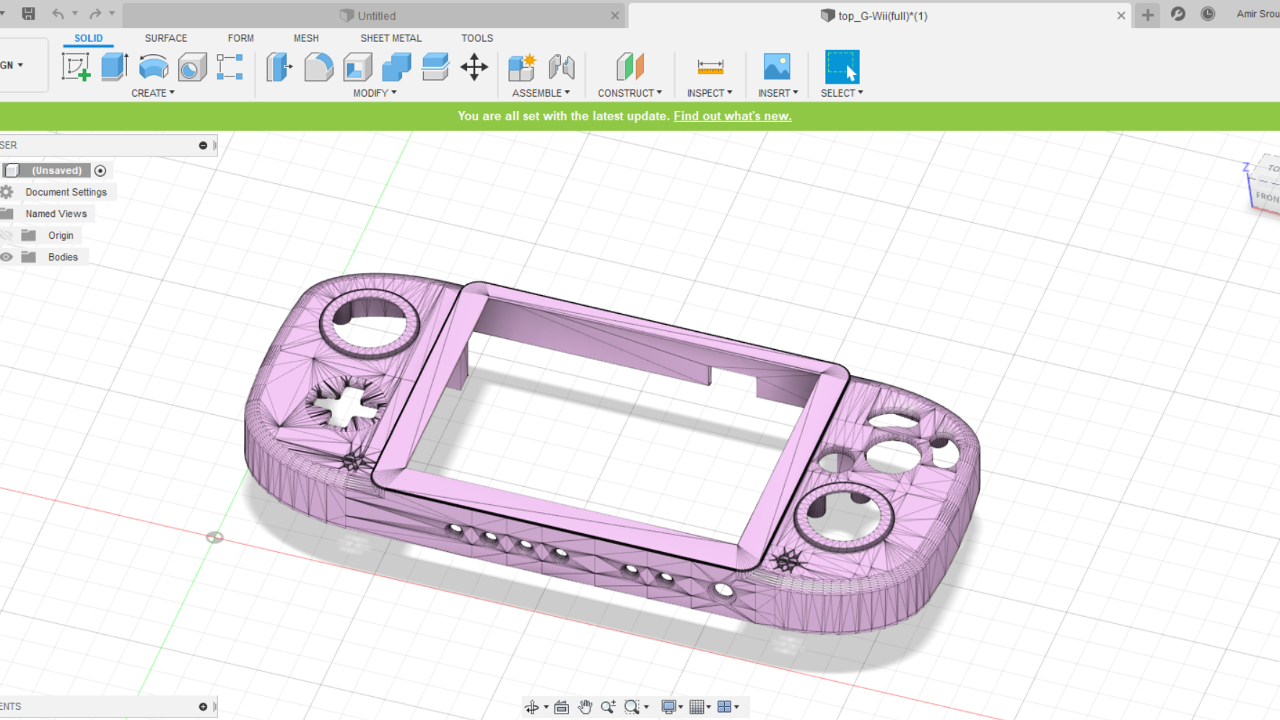Select the Fillet tool

(x=318, y=67)
